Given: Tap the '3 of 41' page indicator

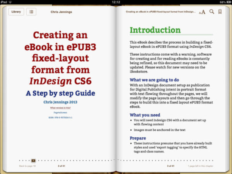Looking at the screenshot, I should [x=171, y=166].
